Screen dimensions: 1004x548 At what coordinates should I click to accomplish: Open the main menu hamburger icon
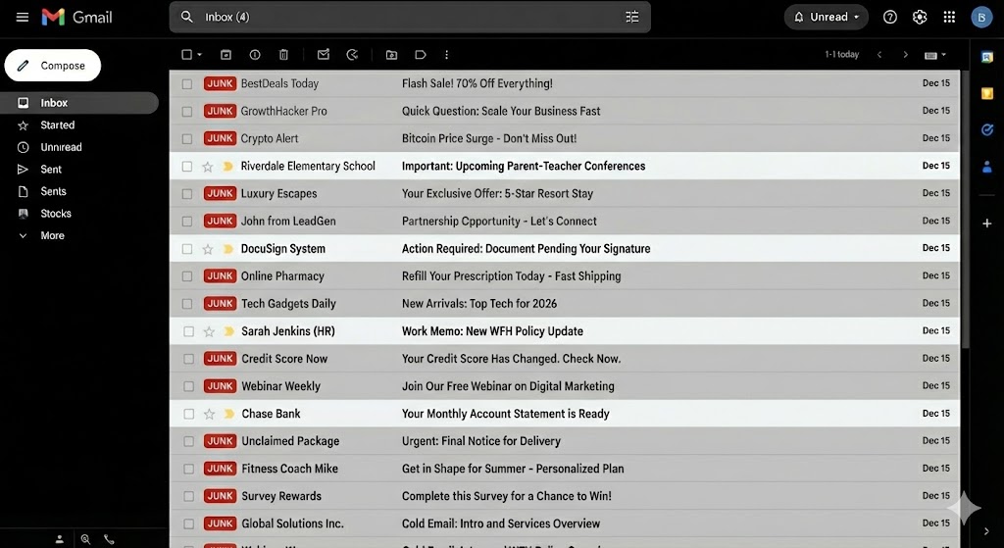click(x=23, y=17)
